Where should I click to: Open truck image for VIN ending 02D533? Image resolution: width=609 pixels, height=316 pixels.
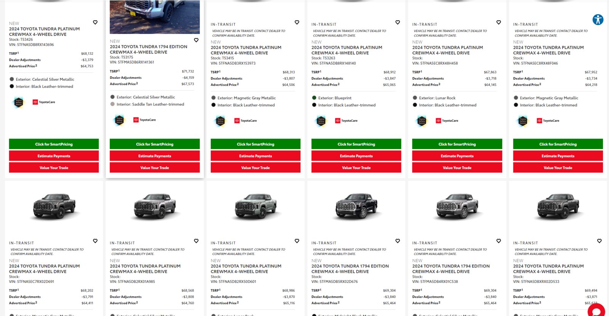[558, 206]
